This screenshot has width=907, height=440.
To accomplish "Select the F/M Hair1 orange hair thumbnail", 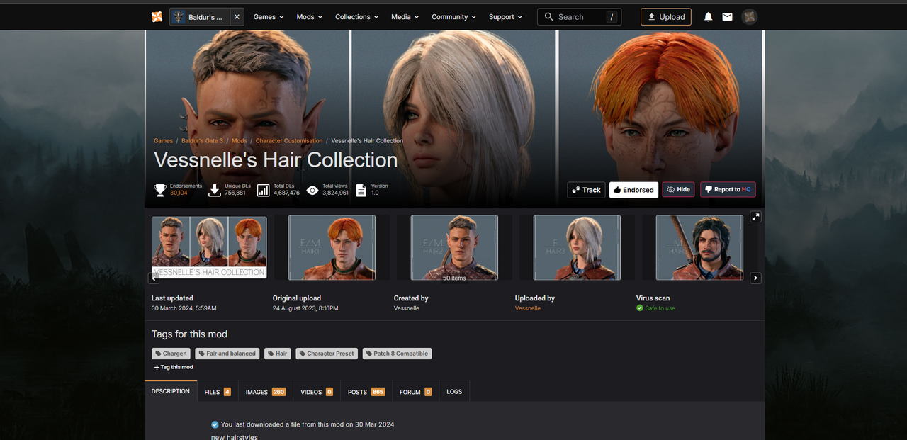I will 332,247.
